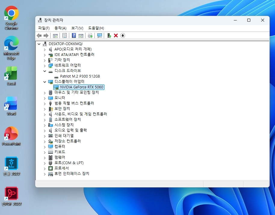The width and height of the screenshot is (275, 215).
Task: Open the 보기(V) menu
Action: pos(77,28)
